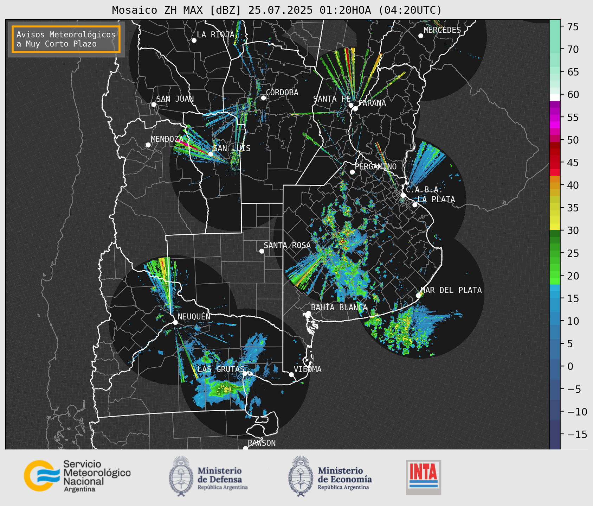
Task: Click the Pergamino city marker dot
Action: click(x=352, y=172)
